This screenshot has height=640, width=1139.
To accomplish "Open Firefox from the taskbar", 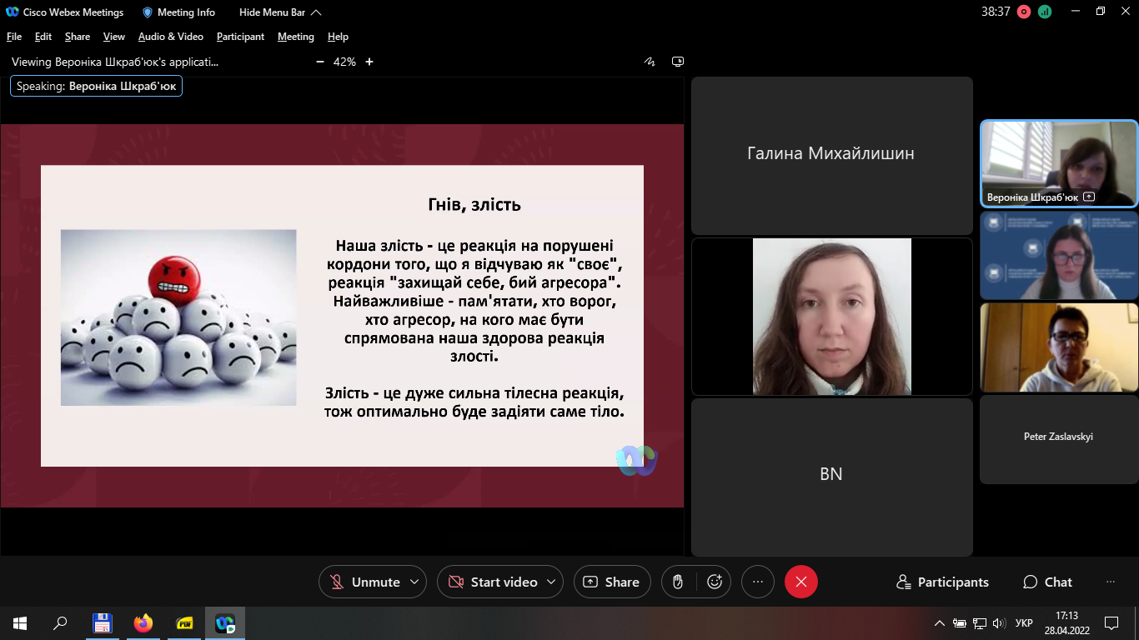I will (143, 622).
